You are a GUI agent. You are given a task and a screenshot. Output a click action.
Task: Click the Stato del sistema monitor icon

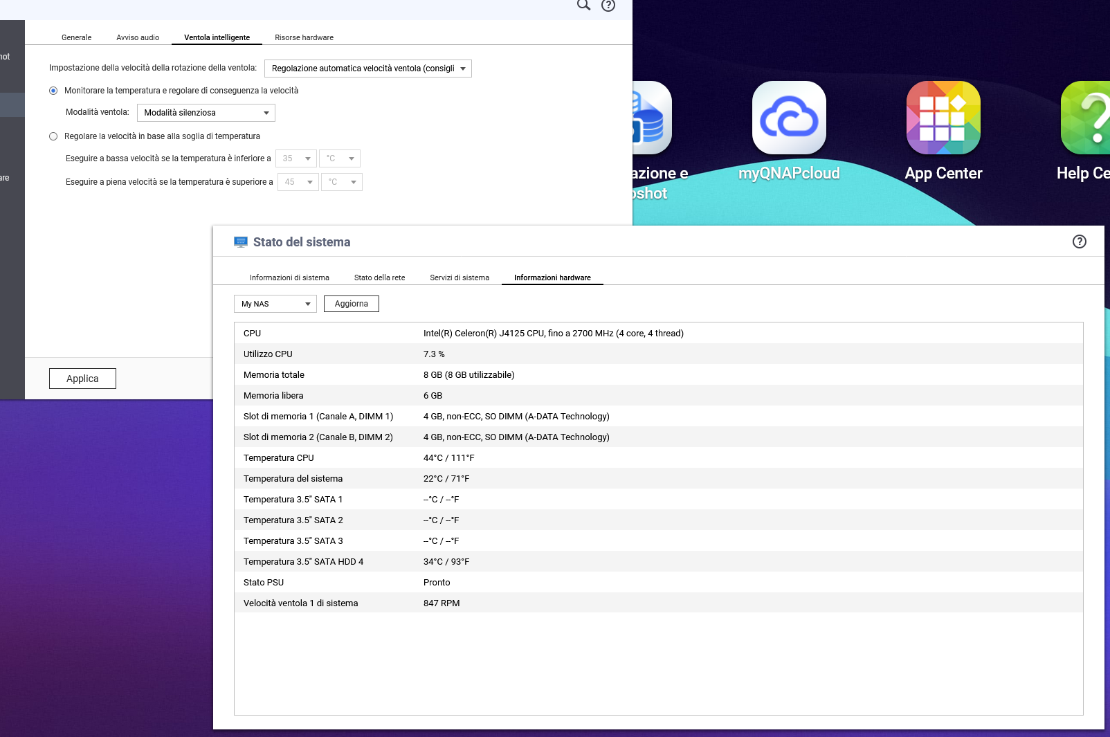240,242
